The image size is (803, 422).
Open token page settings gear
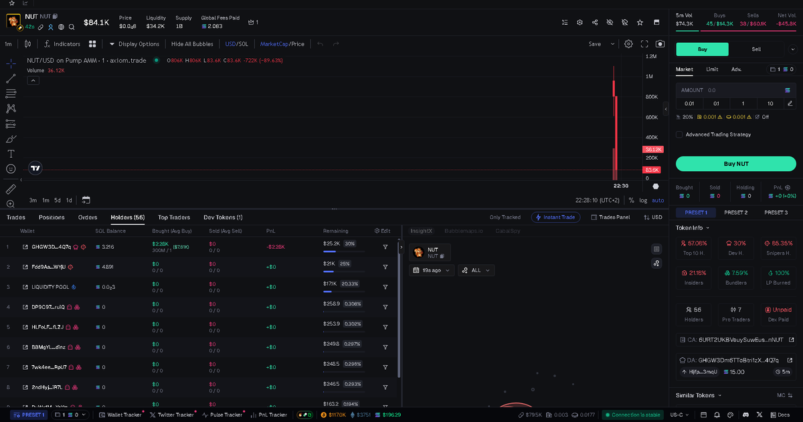click(580, 22)
